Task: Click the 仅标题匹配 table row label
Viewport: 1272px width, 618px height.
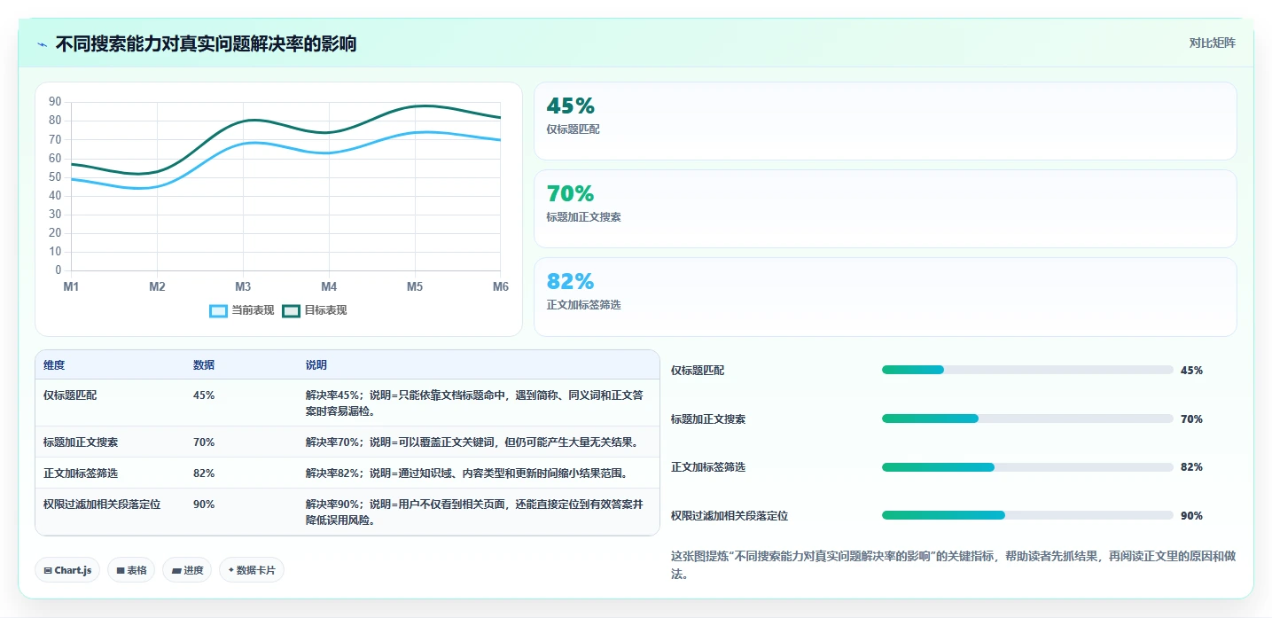Action: pos(70,395)
